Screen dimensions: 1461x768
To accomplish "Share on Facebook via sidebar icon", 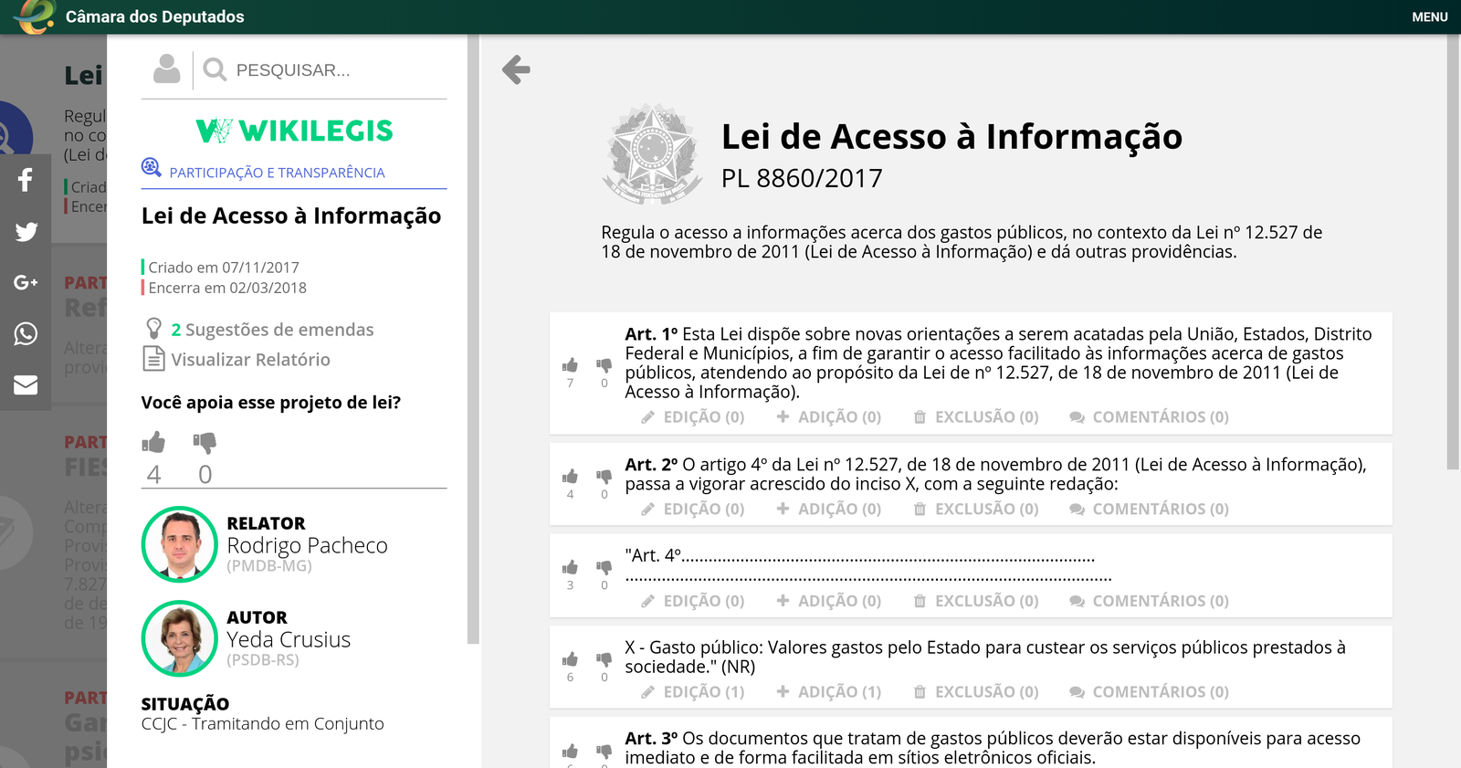I will (26, 180).
